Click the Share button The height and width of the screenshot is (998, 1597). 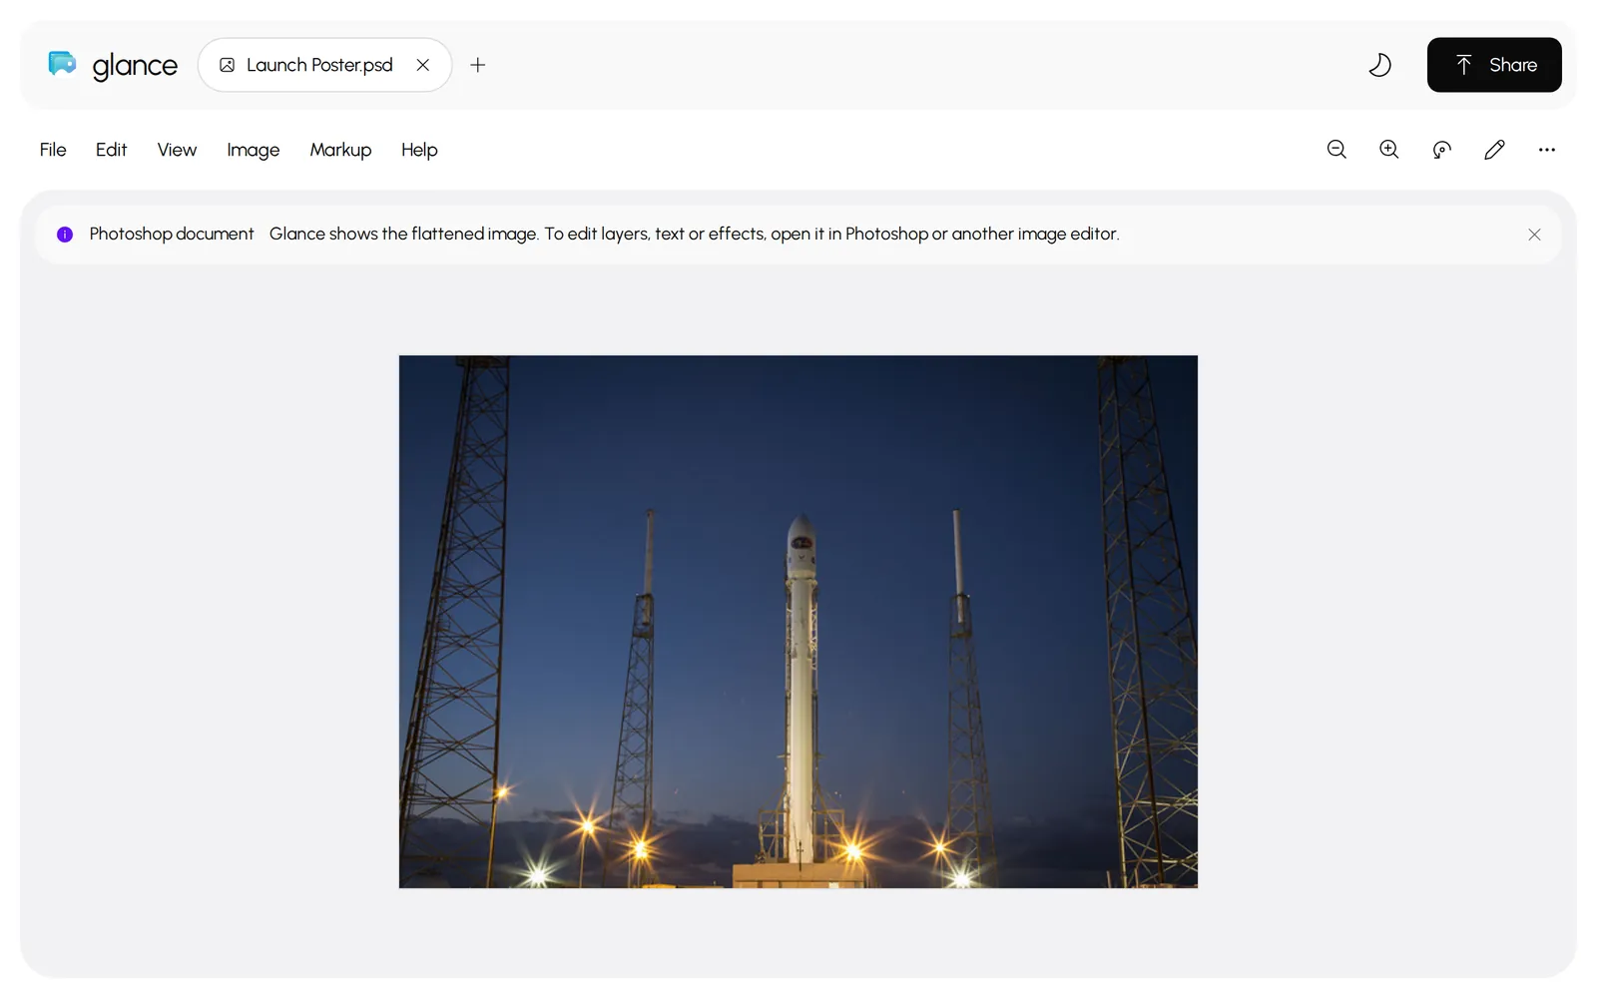tap(1494, 65)
